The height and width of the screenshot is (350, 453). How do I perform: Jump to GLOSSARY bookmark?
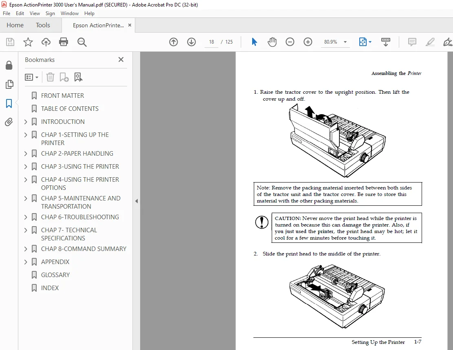55,275
